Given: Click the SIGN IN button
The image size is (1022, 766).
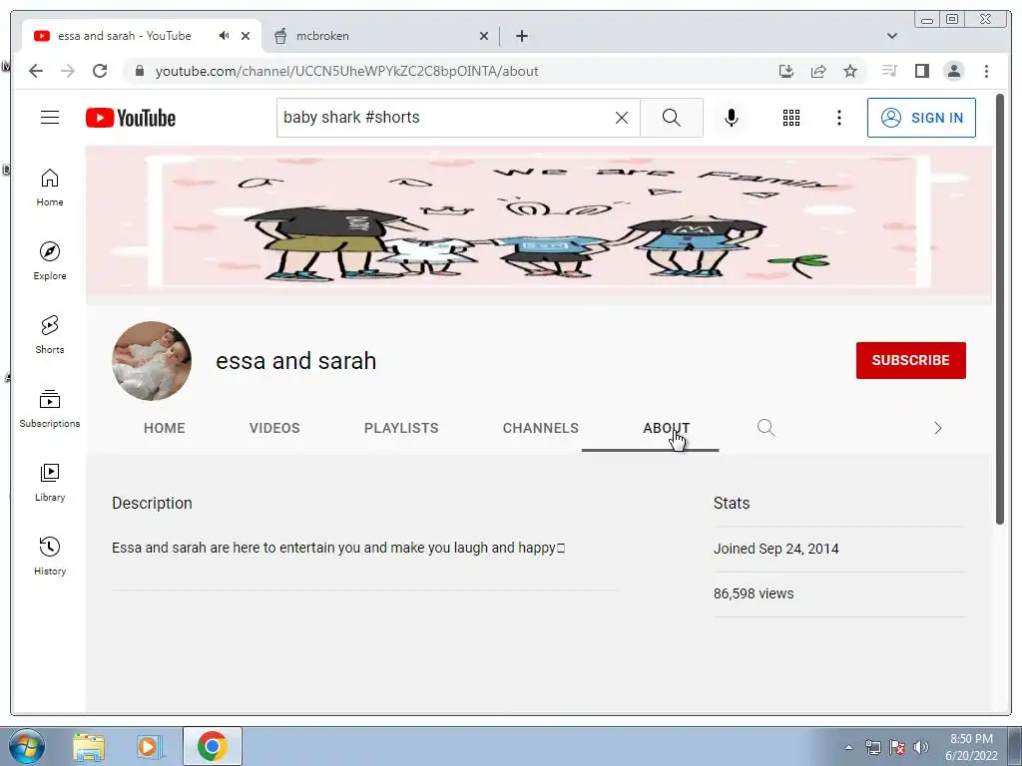Looking at the screenshot, I should tap(921, 118).
